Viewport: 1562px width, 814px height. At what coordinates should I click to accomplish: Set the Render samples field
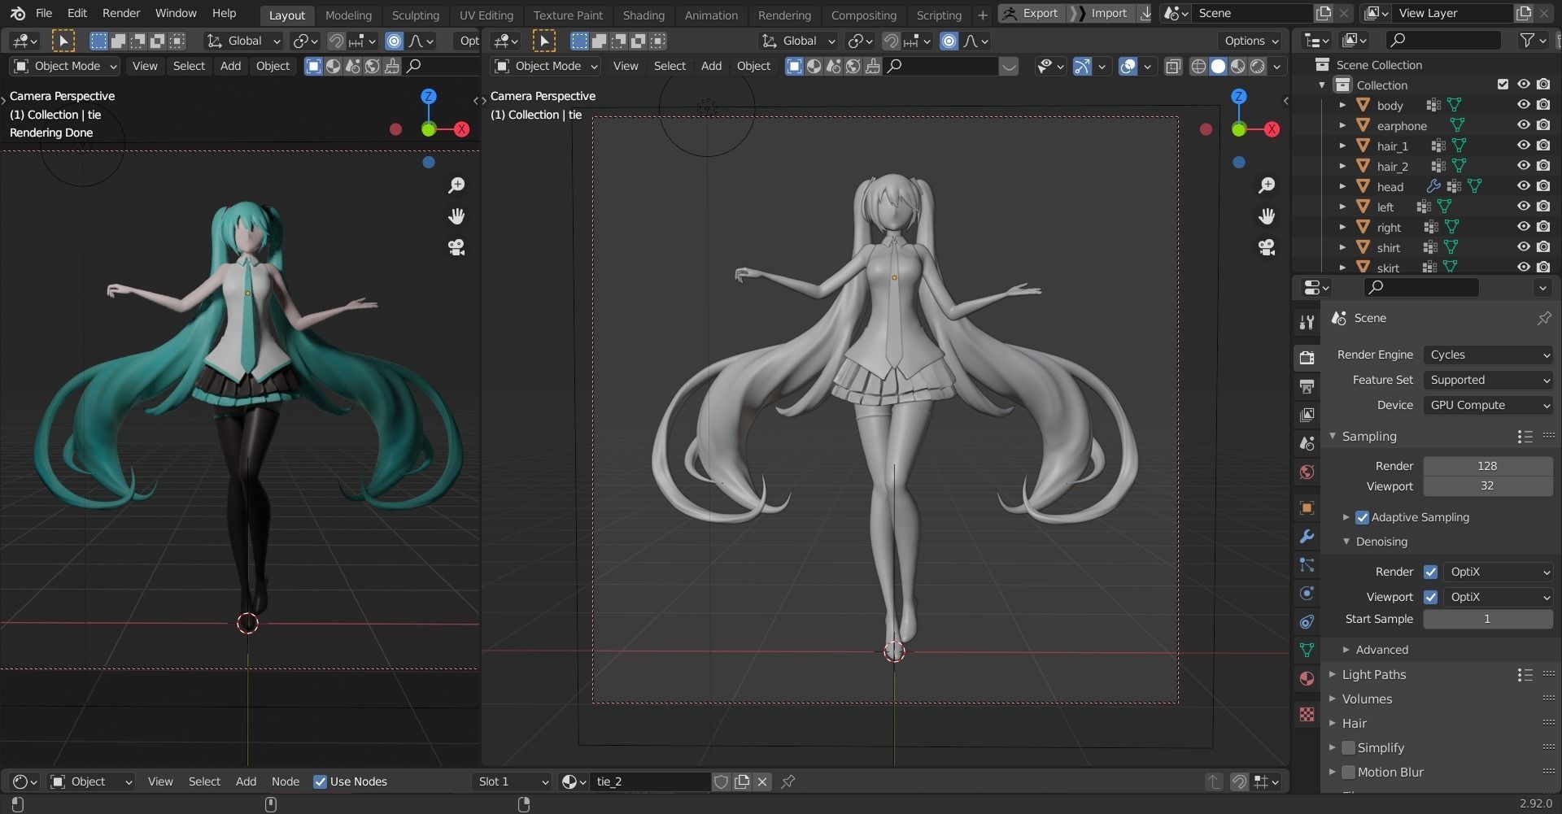[x=1487, y=466]
